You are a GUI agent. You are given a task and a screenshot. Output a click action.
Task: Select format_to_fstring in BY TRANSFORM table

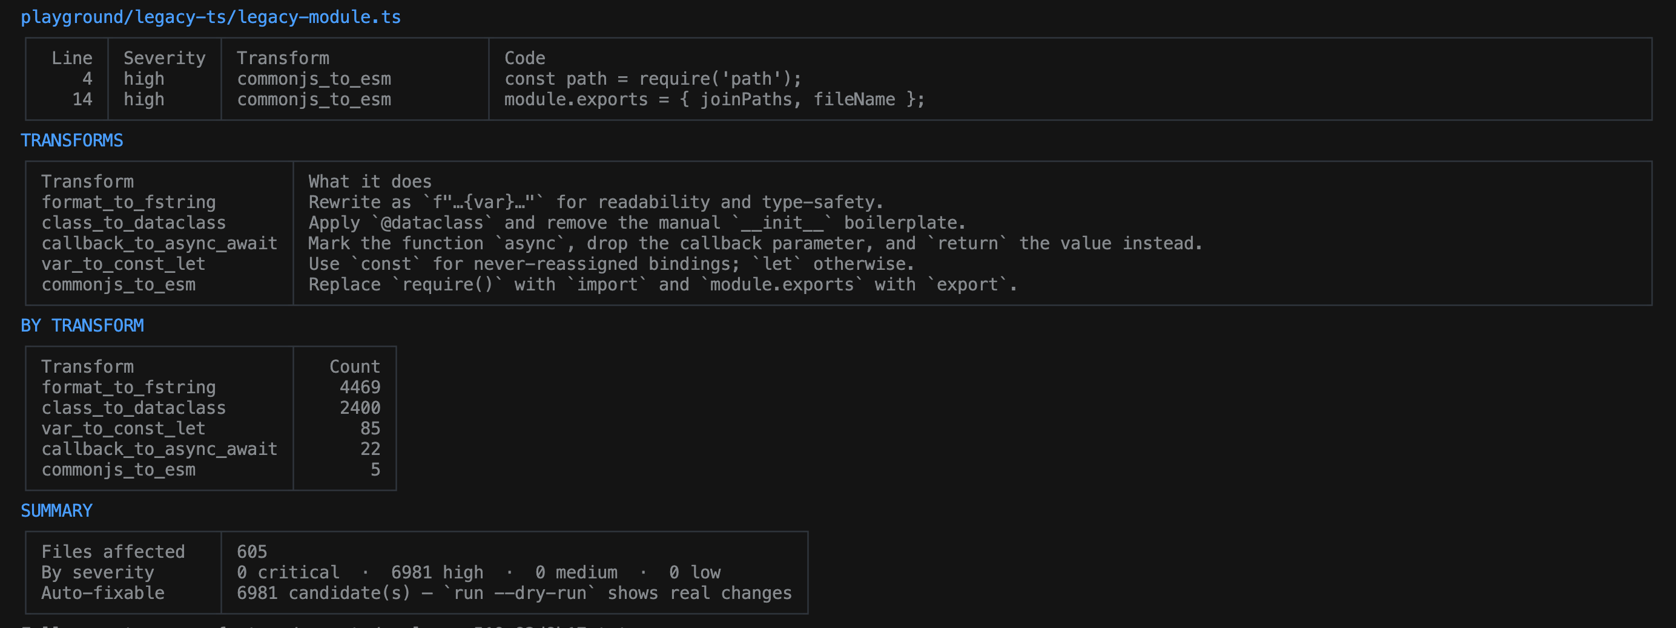tap(129, 387)
